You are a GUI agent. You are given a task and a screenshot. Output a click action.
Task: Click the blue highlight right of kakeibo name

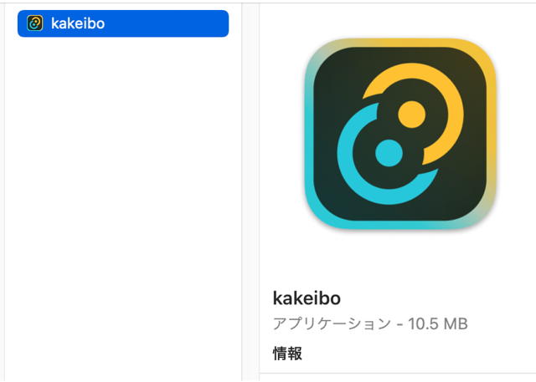pos(167,23)
